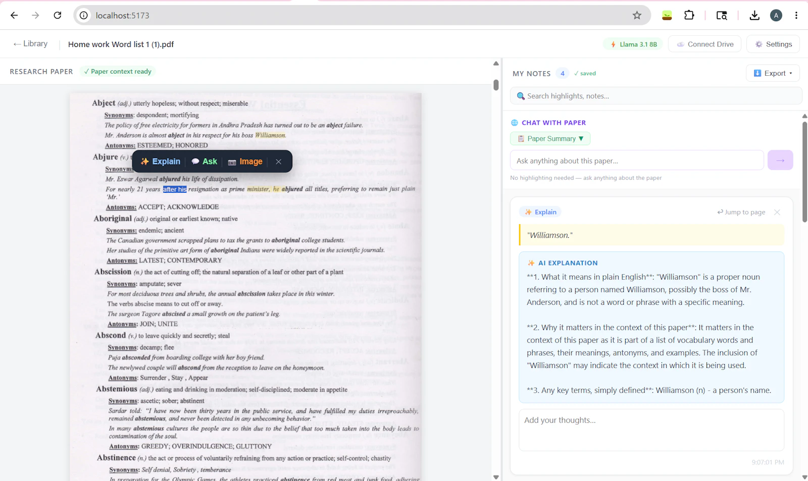
Task: Open Chrome three-dot menu
Action: [x=796, y=16]
